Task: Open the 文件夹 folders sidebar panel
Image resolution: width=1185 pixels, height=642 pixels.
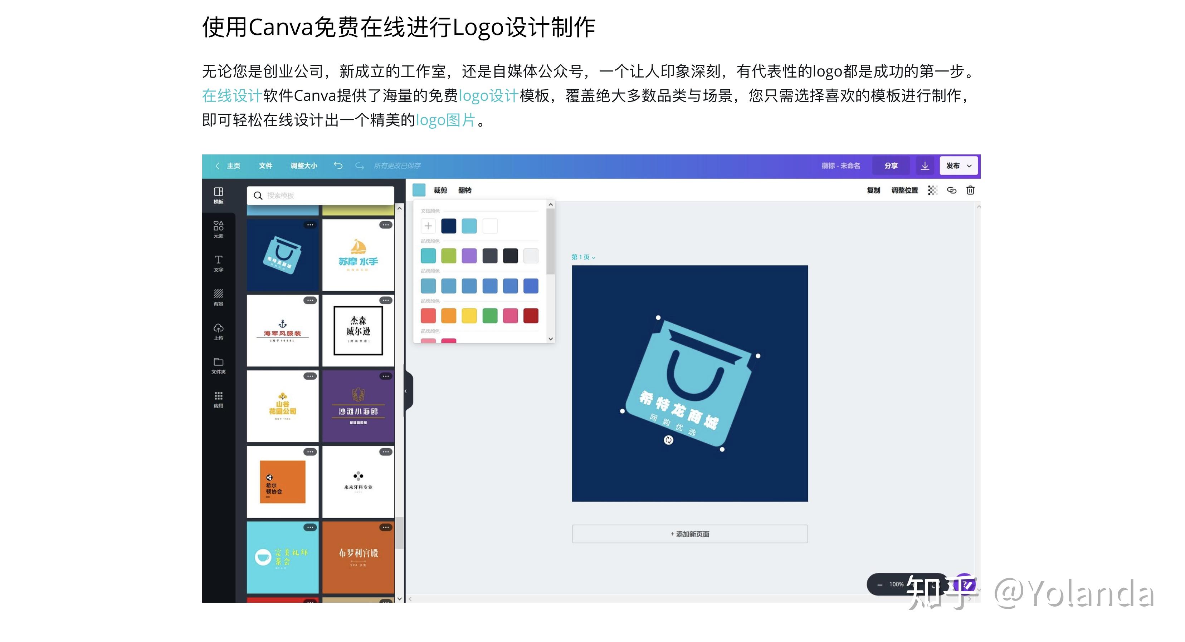Action: (219, 365)
